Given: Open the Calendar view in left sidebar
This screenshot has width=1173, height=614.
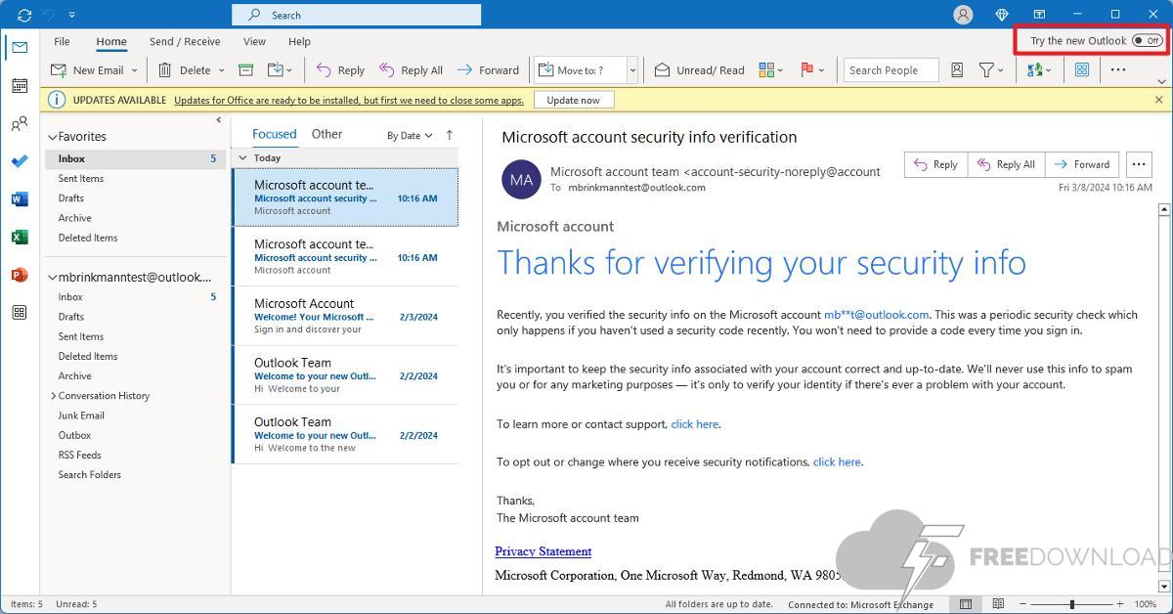Looking at the screenshot, I should click(x=19, y=86).
